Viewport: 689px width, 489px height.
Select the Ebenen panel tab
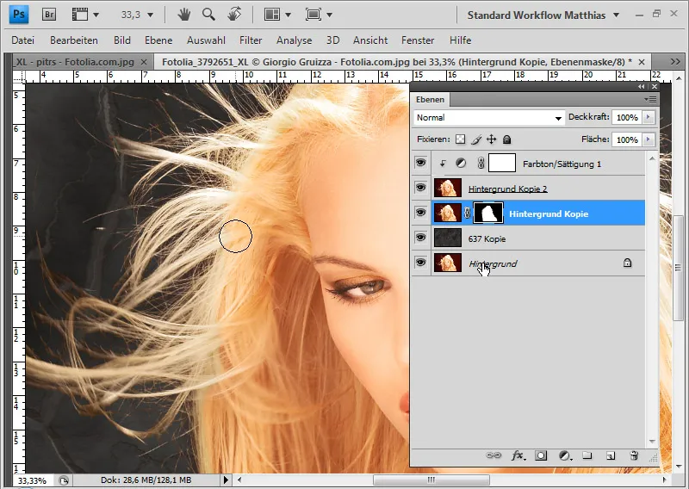point(430,100)
